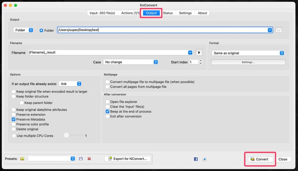The height and width of the screenshot is (171, 298).
Task: Select the Folder radio button
Action: click(41, 30)
